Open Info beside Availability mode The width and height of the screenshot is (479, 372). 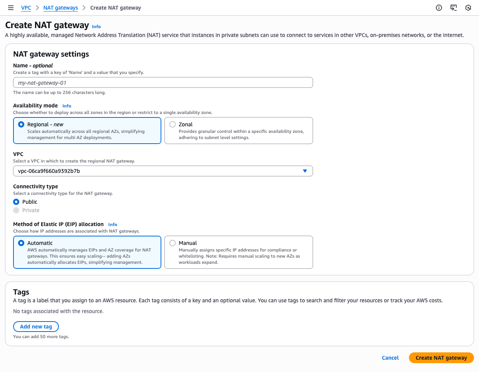click(x=67, y=106)
